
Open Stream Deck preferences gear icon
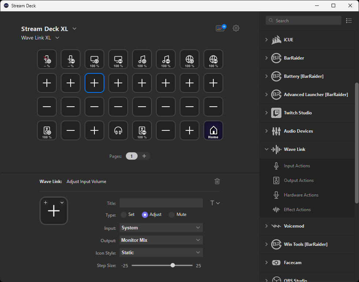236,28
